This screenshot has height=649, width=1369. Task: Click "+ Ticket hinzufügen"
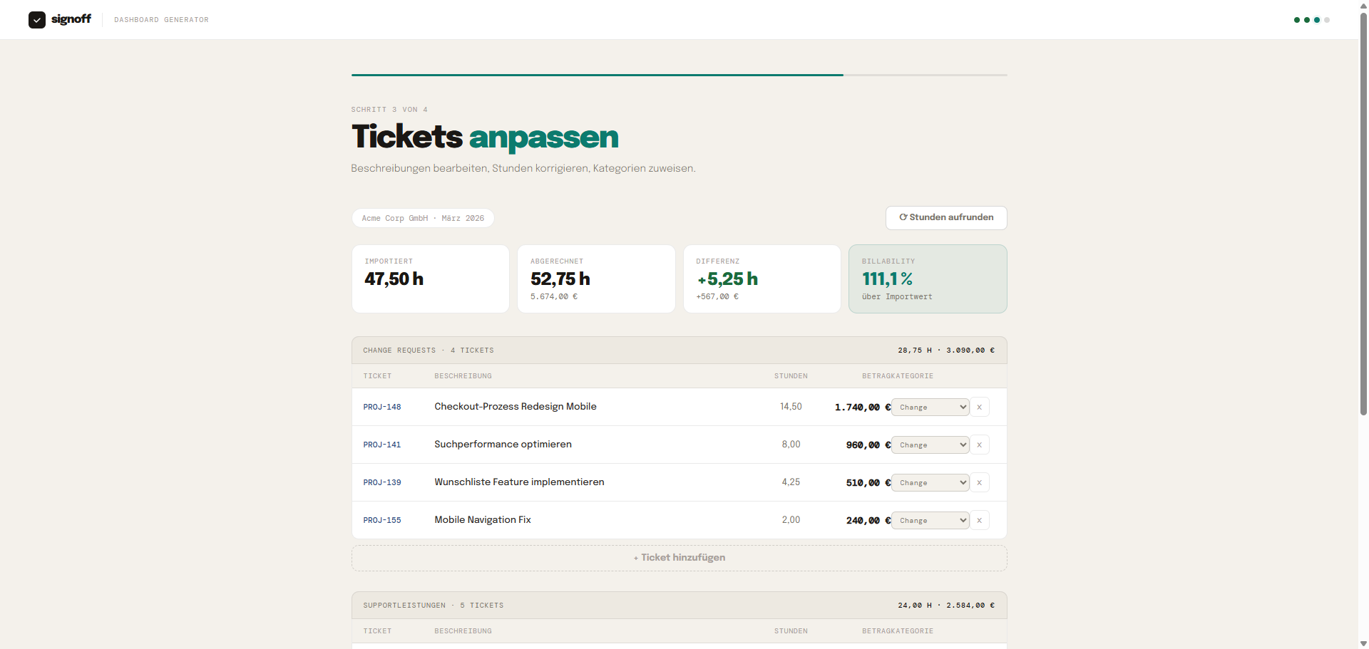tap(679, 558)
